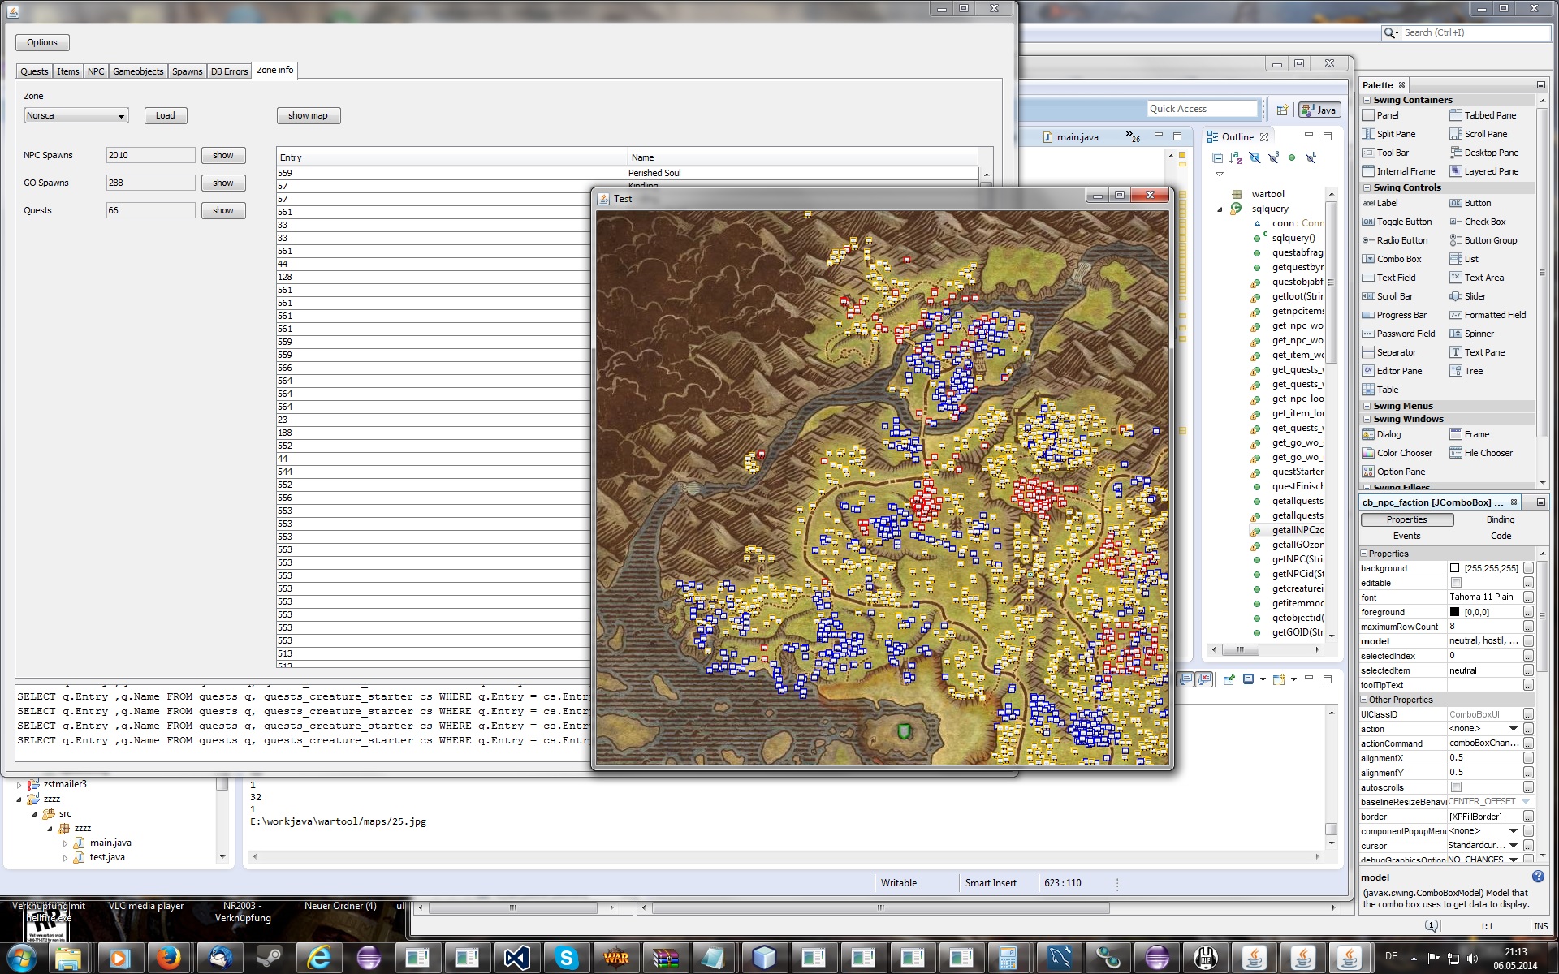Click the Binding tab in properties panel
The image size is (1559, 974).
pyautogui.click(x=1500, y=519)
